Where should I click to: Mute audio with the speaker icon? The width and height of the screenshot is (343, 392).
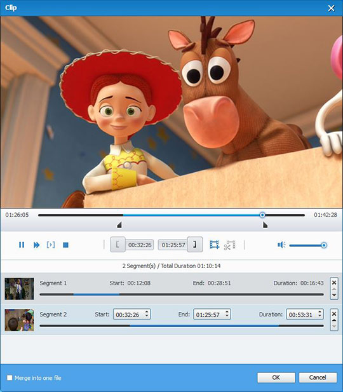(281, 245)
